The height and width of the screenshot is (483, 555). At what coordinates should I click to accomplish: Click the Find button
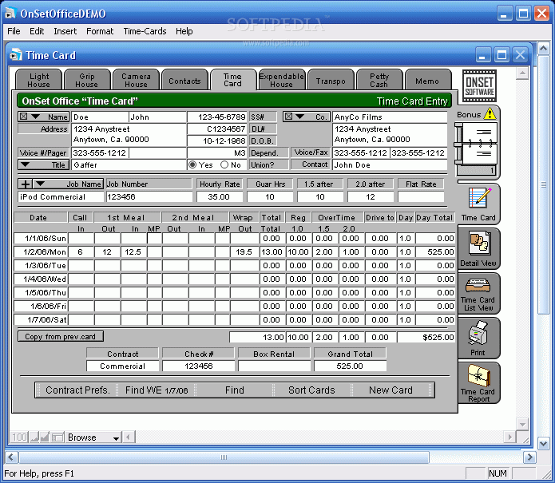click(x=235, y=390)
